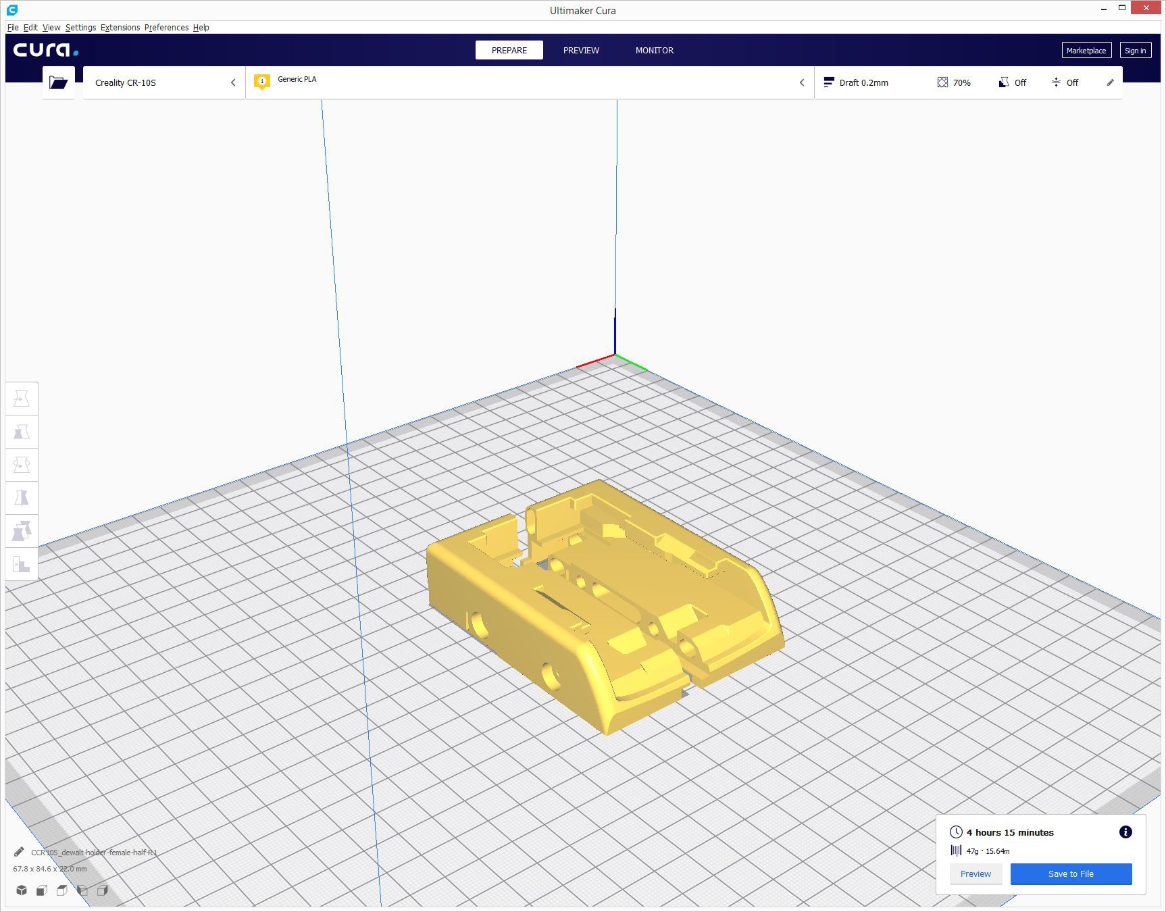
Task: Click the custom settings pencil icon
Action: pyautogui.click(x=1110, y=82)
